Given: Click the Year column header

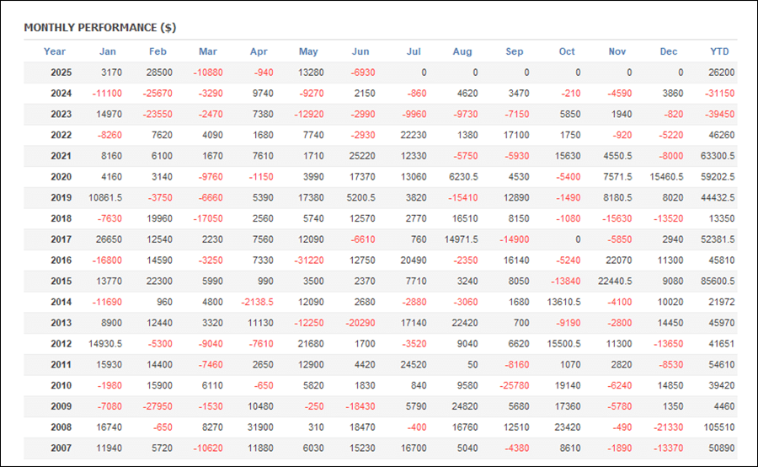Looking at the screenshot, I should [54, 51].
